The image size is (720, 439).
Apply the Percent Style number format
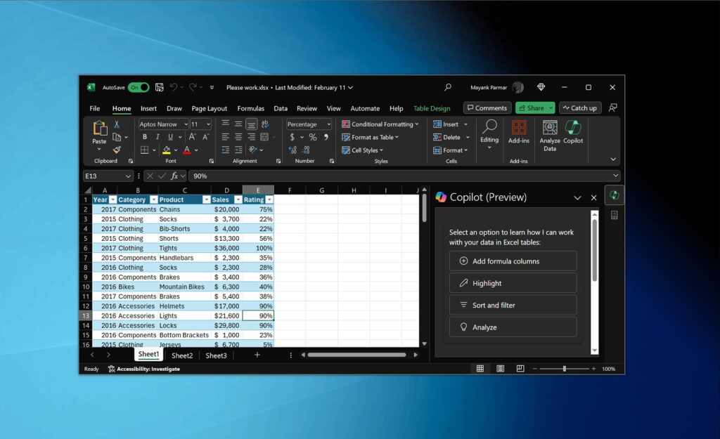pos(313,136)
